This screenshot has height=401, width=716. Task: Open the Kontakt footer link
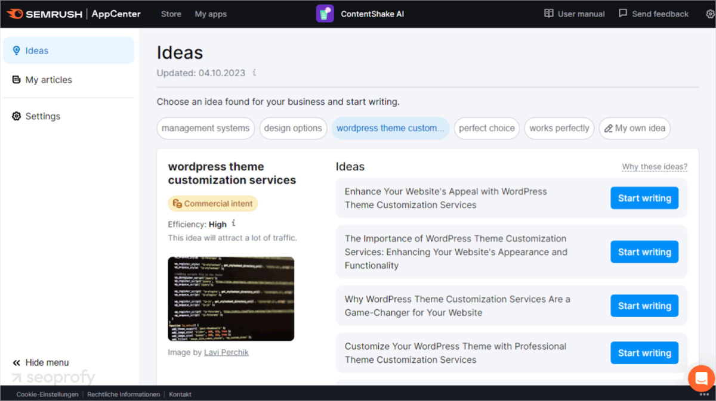point(180,394)
